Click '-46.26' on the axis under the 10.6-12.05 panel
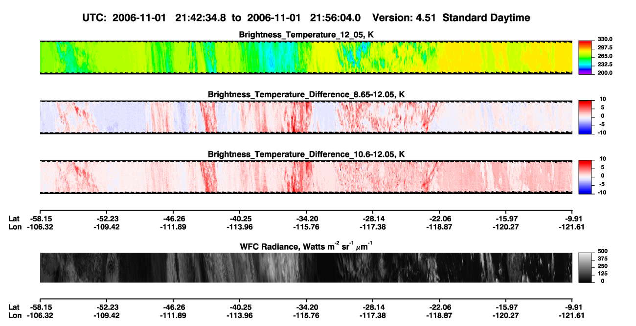Image resolution: width=636 pixels, height=326 pixels. [173, 218]
